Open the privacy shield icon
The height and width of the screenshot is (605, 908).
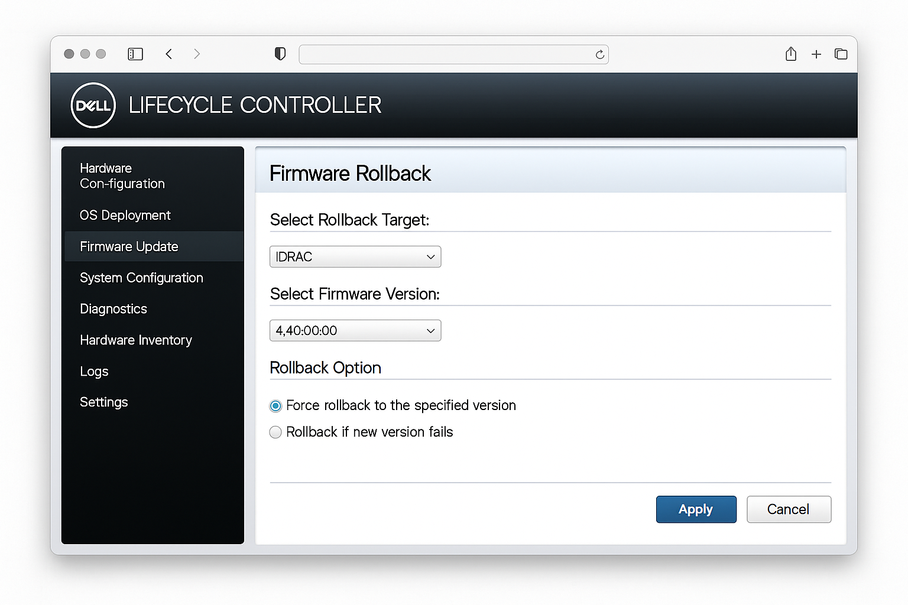(x=280, y=54)
